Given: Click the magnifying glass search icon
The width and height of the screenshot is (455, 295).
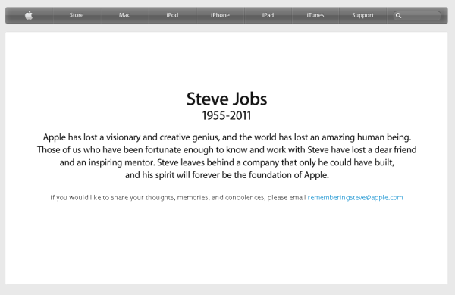Looking at the screenshot, I should pyautogui.click(x=398, y=16).
